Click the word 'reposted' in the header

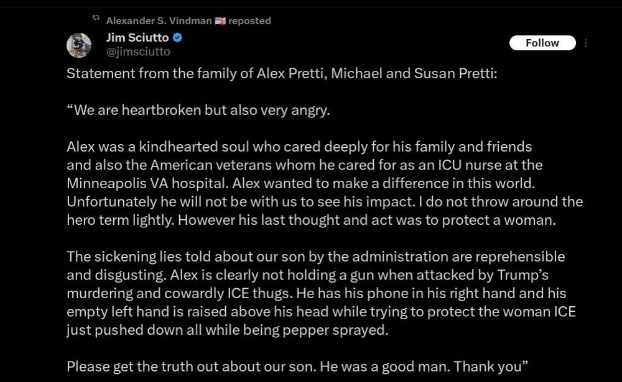pyautogui.click(x=249, y=20)
